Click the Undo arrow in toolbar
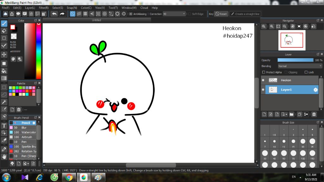Screen dimensions: 324x182 [x=54, y=14]
